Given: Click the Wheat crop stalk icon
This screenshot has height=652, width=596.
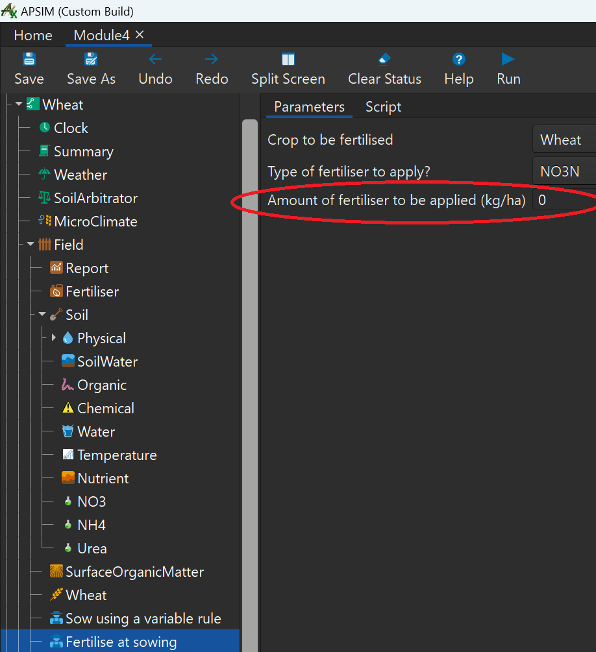Looking at the screenshot, I should 56,594.
